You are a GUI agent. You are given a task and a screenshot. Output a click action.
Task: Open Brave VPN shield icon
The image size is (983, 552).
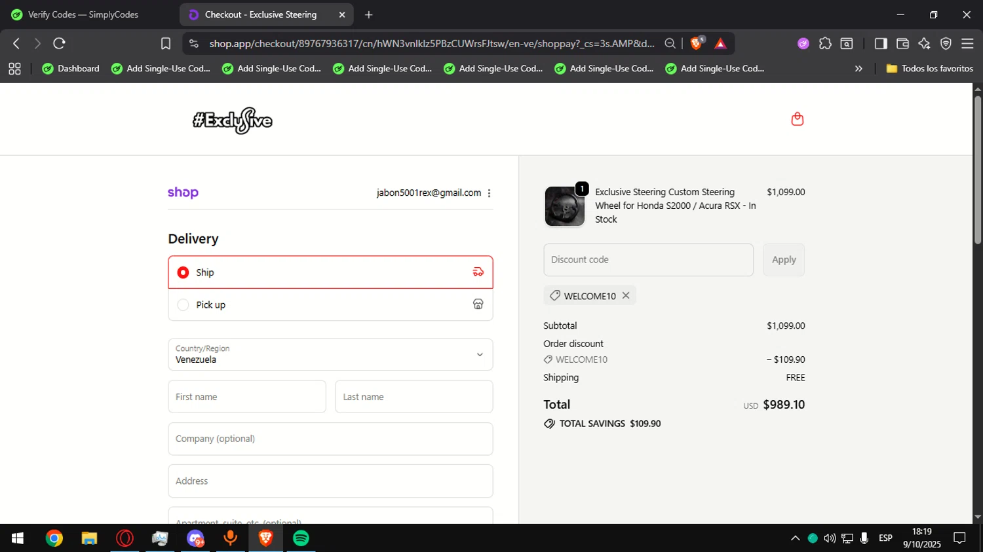click(x=946, y=43)
